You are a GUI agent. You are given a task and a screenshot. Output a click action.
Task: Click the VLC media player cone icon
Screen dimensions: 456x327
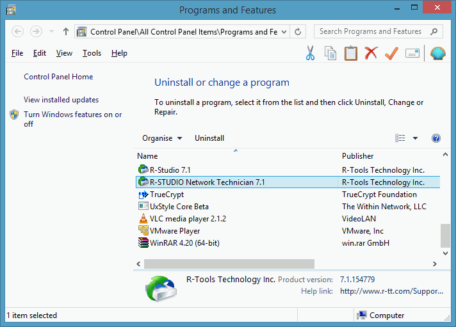point(143,218)
